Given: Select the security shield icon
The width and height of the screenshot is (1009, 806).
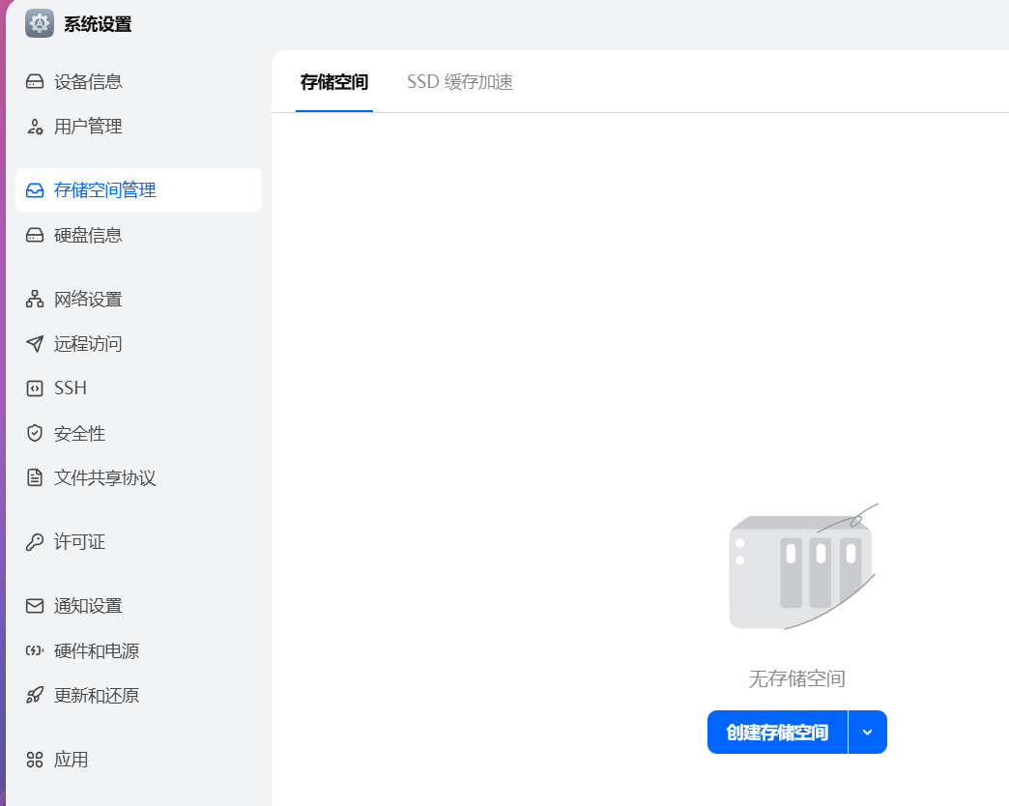Looking at the screenshot, I should tap(33, 433).
